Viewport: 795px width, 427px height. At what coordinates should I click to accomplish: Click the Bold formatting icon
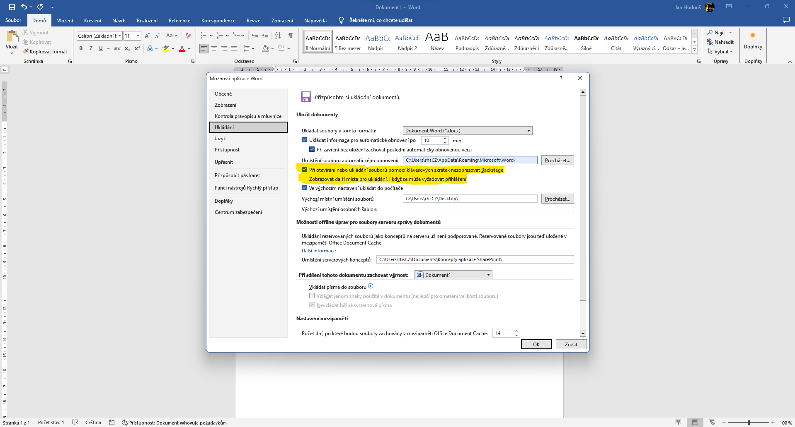tap(81, 48)
